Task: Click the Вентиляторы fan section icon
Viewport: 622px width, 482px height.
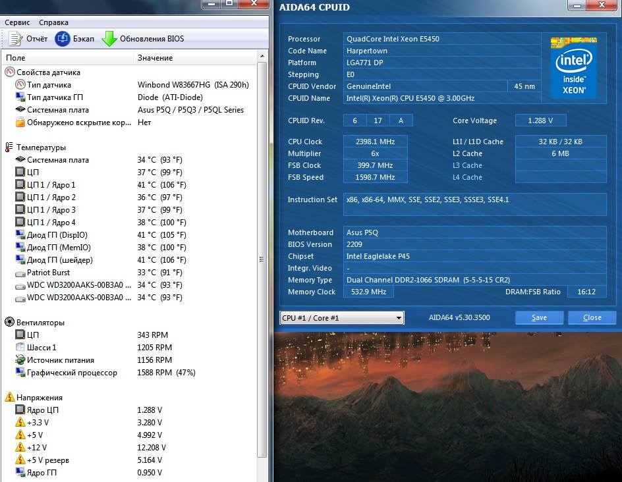Action: click(x=9, y=322)
